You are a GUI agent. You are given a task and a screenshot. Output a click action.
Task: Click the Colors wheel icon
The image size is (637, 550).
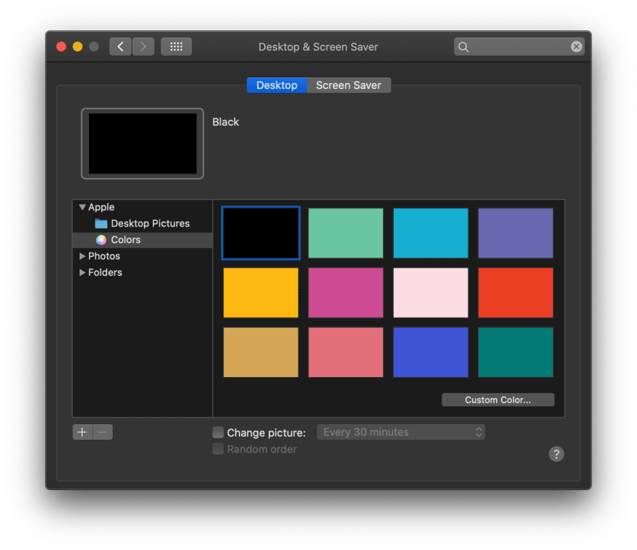tap(101, 240)
